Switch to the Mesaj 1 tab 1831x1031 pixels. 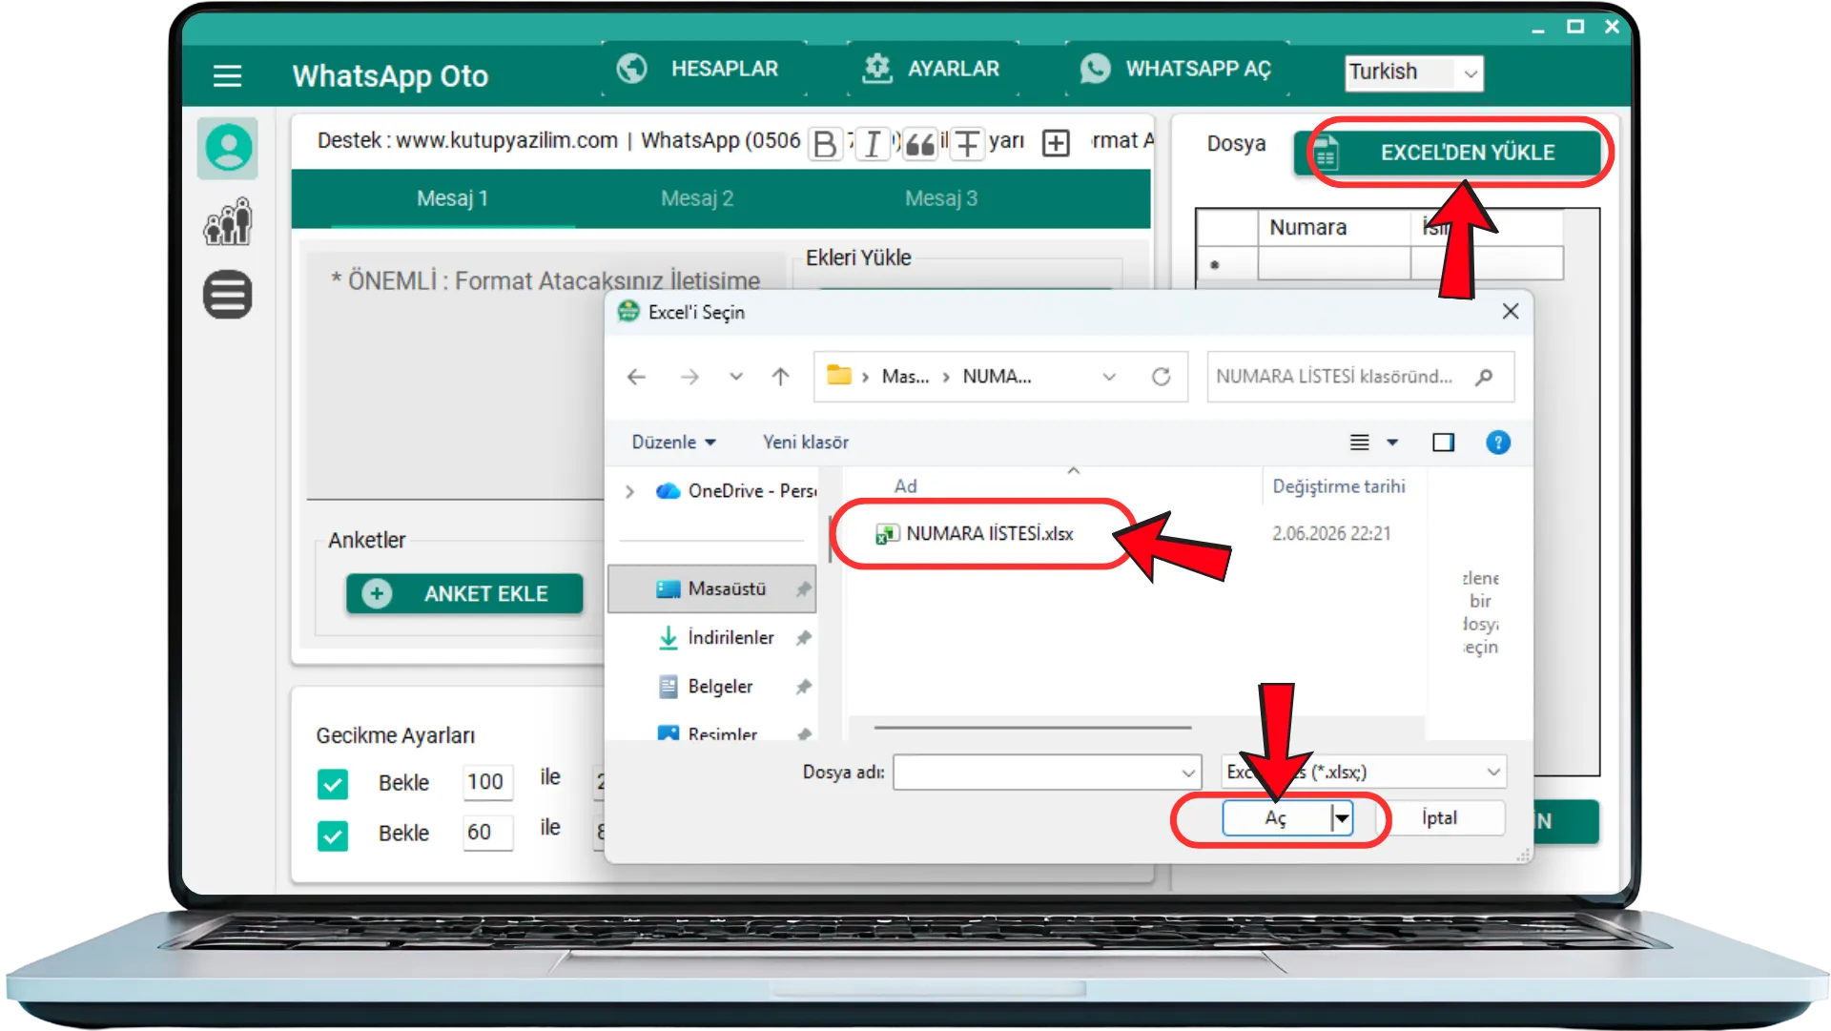tap(452, 198)
